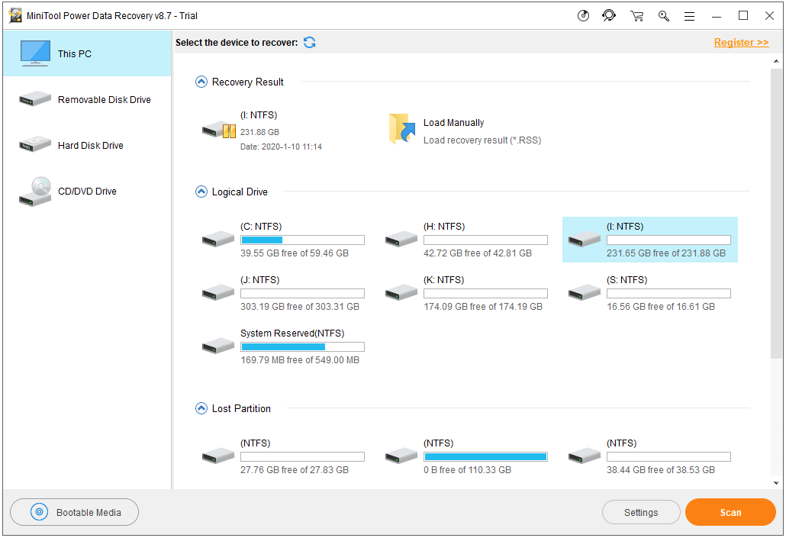Select the I: NTFS recovery result drive icon
The height and width of the screenshot is (538, 786).
219,129
